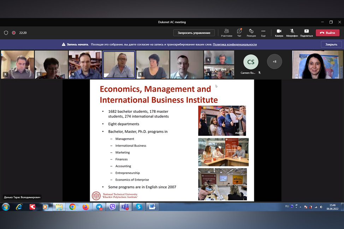
Task: Click the red recording indicator icon
Action: pyautogui.click(x=14, y=33)
